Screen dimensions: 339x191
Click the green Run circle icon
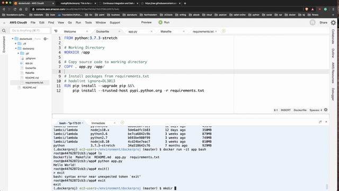click(160, 22)
